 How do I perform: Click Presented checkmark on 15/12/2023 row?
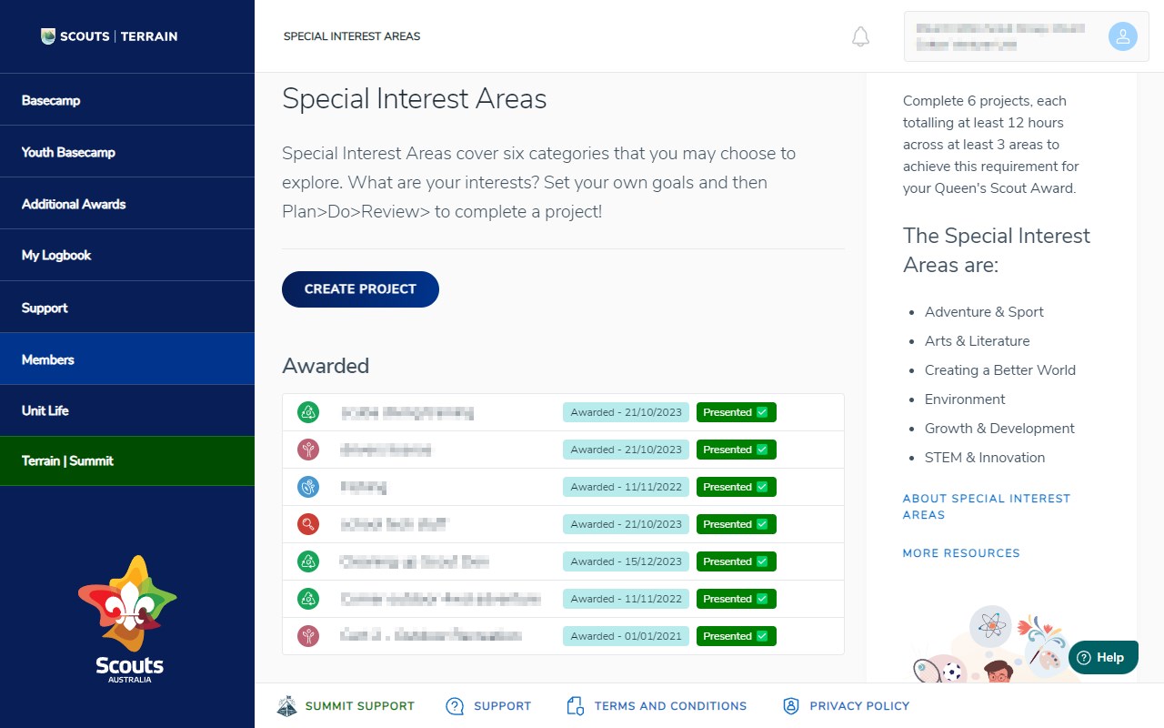[762, 561]
